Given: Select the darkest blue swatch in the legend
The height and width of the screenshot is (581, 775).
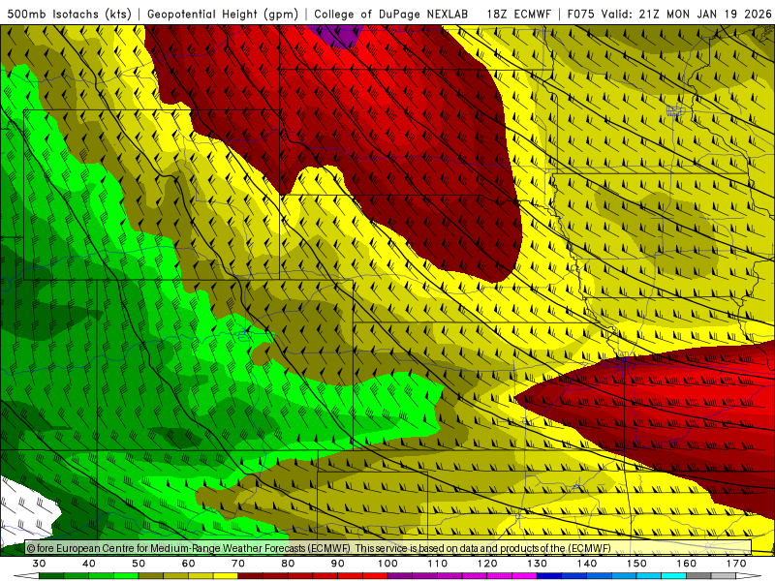Looking at the screenshot, I should 549,575.
